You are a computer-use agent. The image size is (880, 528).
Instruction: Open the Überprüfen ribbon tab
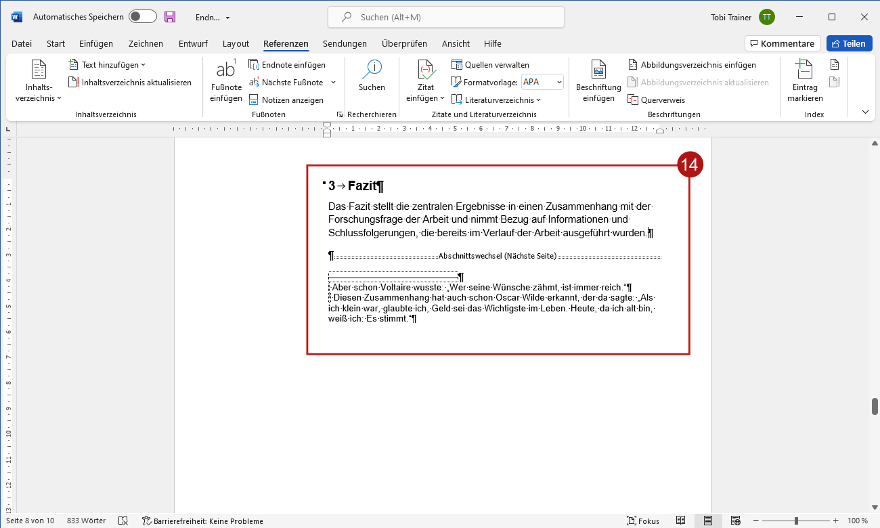tap(404, 43)
